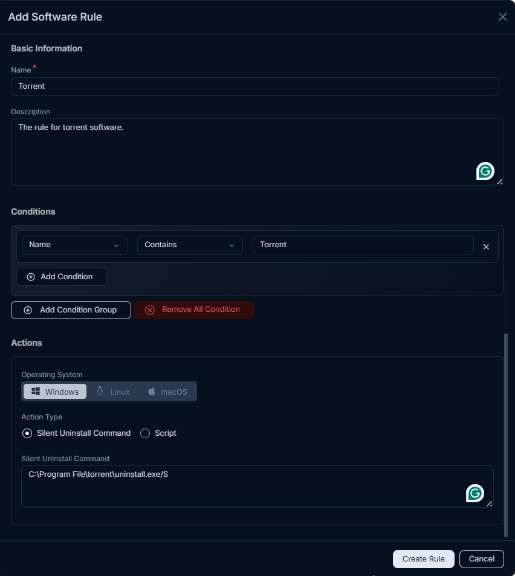Click the Name text field containing Torrent
The width and height of the screenshot is (515, 576).
coord(255,86)
